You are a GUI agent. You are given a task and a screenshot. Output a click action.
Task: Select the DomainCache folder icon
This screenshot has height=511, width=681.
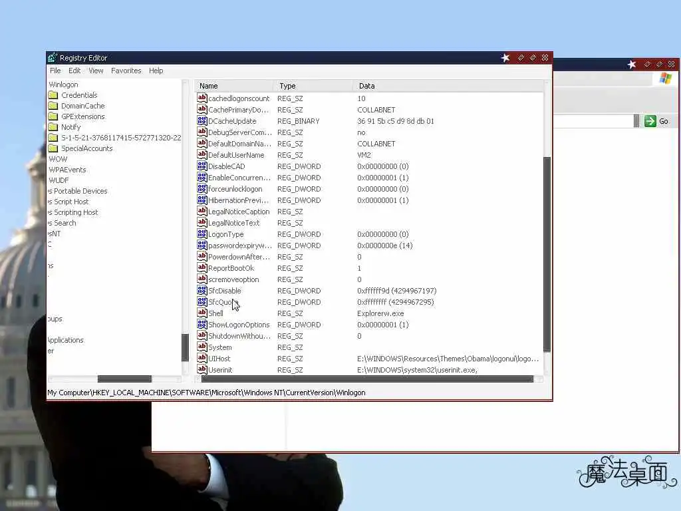tap(53, 106)
